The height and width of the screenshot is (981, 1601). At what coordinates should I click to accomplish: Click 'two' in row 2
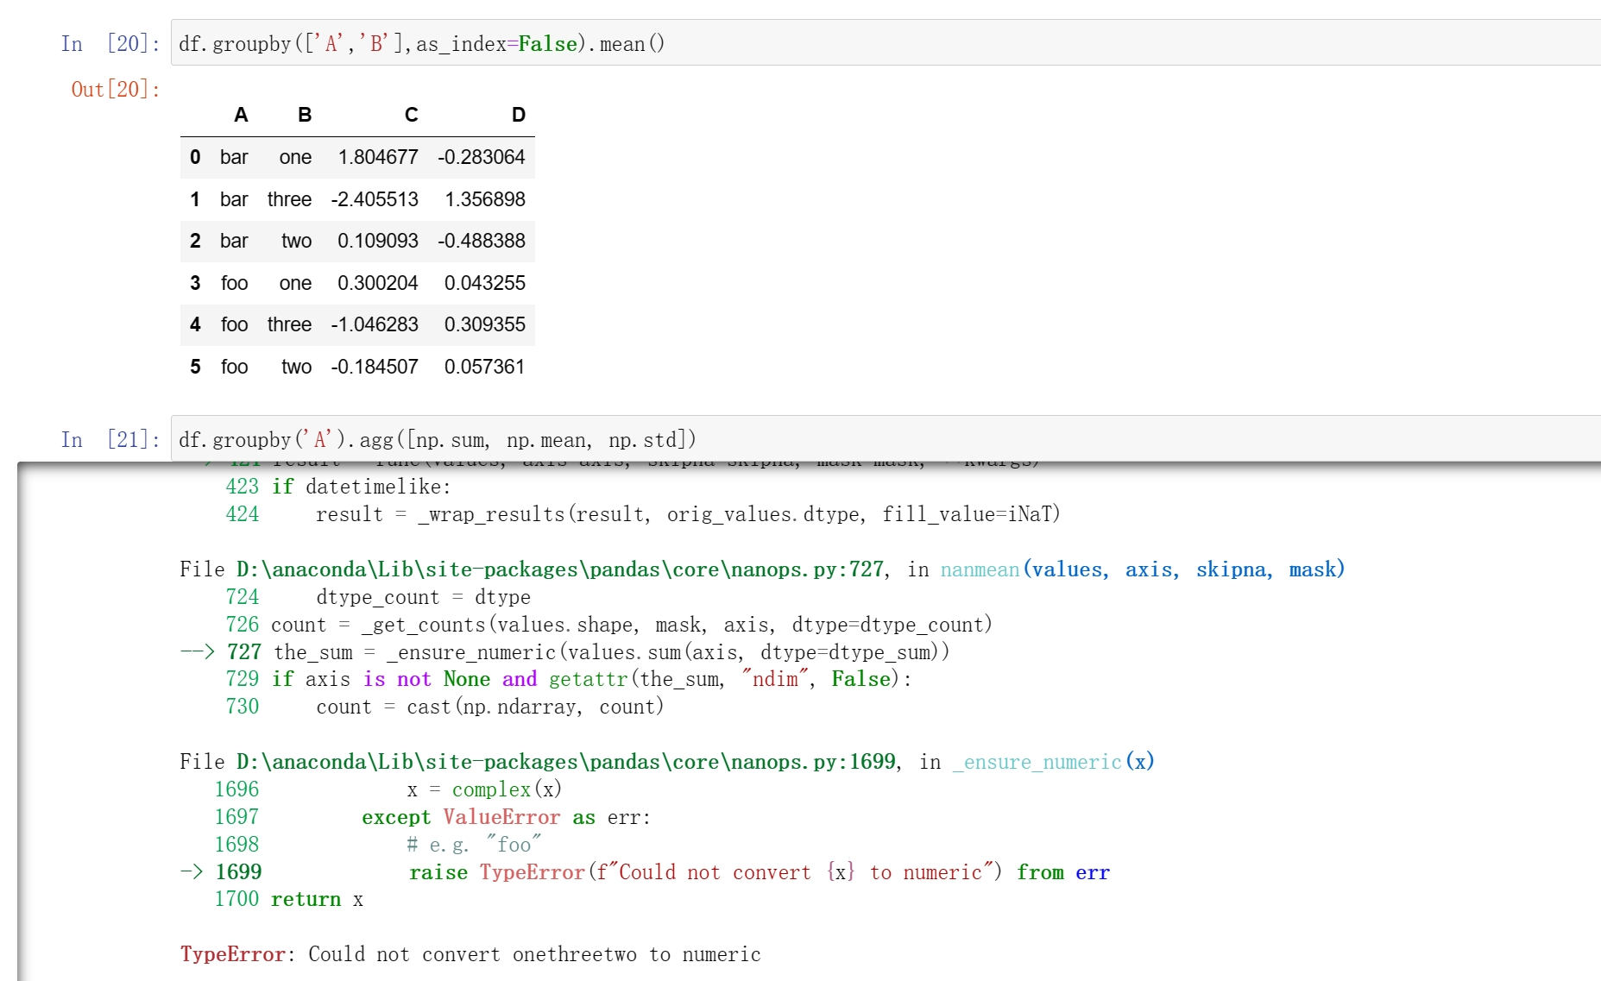(297, 241)
